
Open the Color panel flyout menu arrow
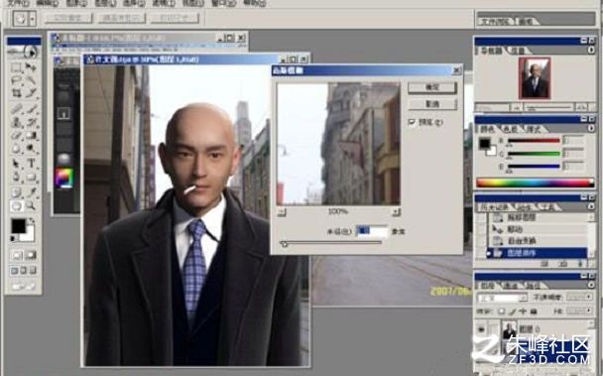click(x=591, y=128)
